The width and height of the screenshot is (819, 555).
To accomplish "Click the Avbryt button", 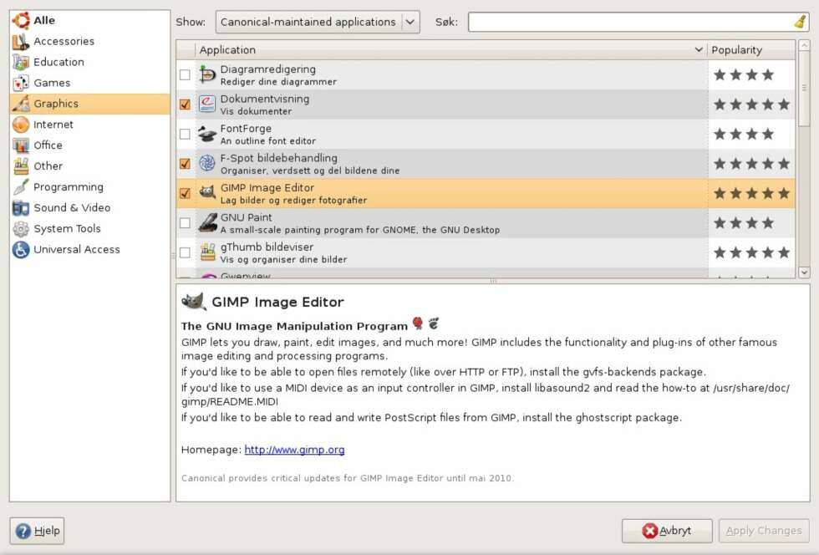I will point(667,531).
